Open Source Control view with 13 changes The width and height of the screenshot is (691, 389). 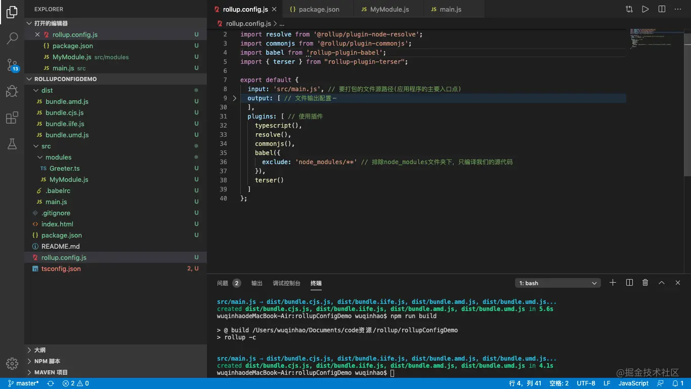pos(12,64)
